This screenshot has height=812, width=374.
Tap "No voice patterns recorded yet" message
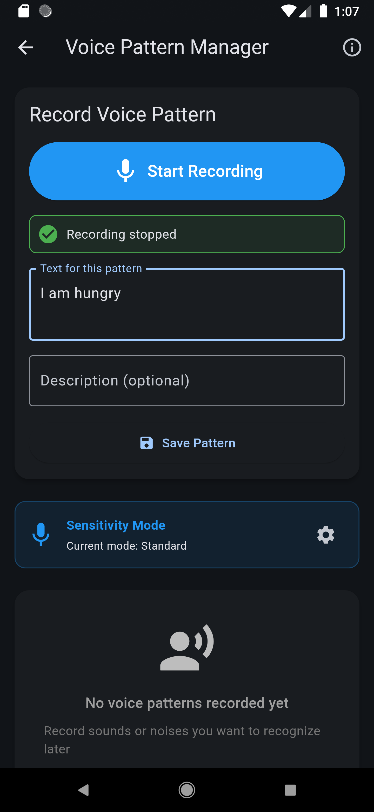click(x=187, y=703)
